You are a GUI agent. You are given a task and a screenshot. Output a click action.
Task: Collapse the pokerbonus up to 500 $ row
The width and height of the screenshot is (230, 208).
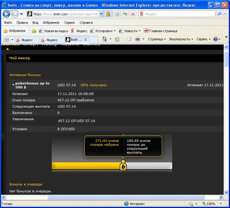pyautogui.click(x=13, y=85)
